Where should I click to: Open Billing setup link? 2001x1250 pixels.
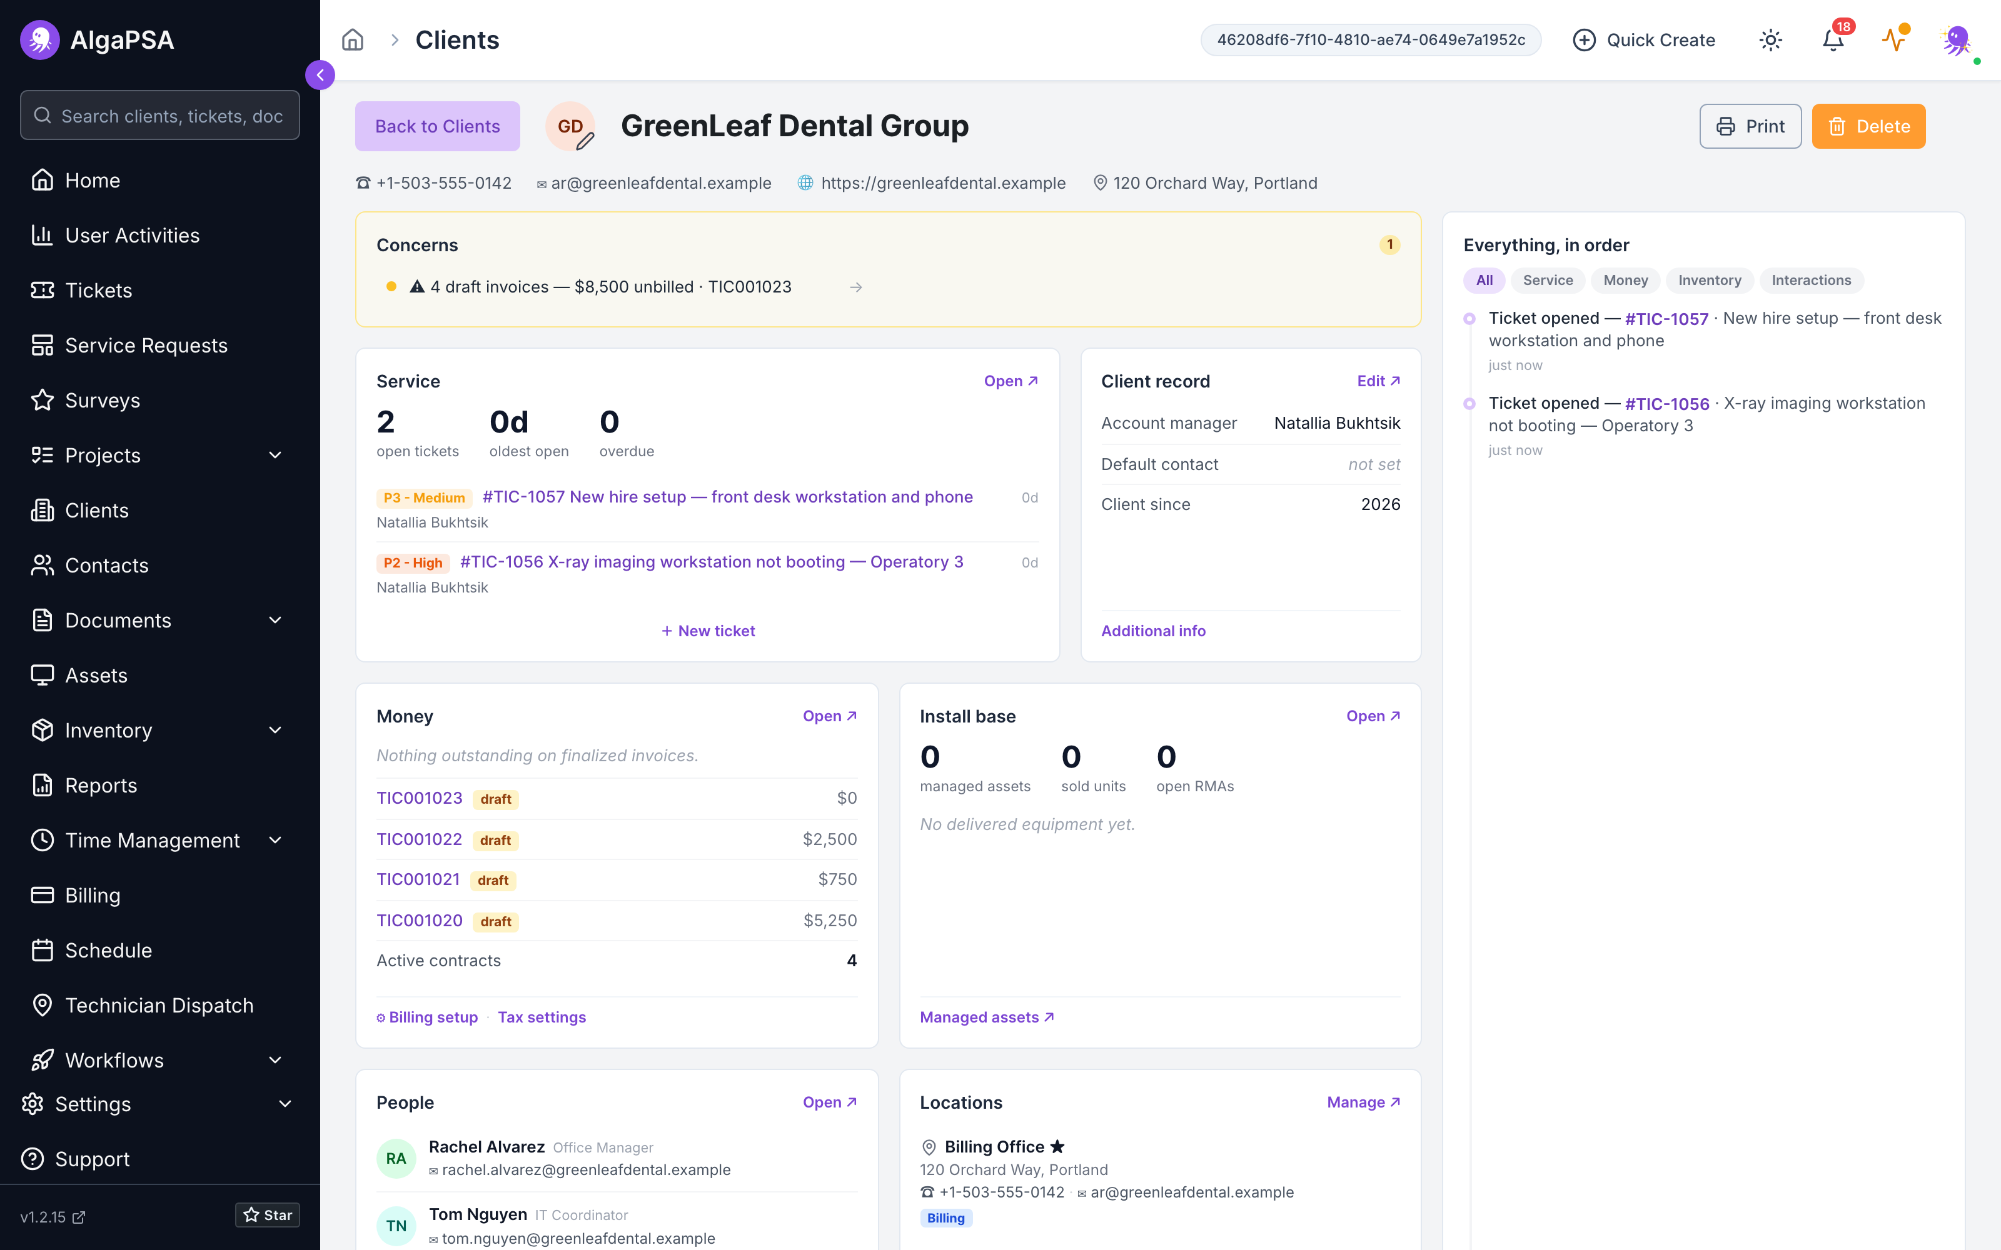pos(426,1017)
